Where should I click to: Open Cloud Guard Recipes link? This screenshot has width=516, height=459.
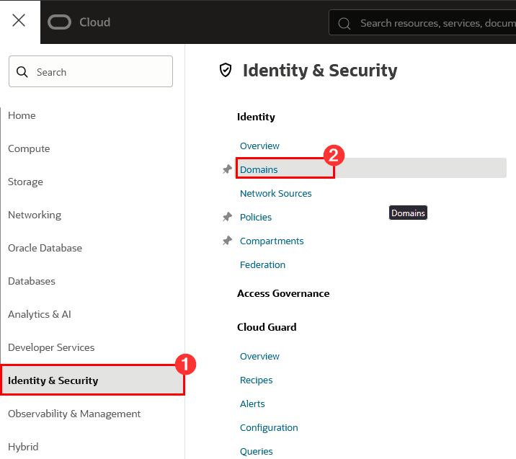256,380
